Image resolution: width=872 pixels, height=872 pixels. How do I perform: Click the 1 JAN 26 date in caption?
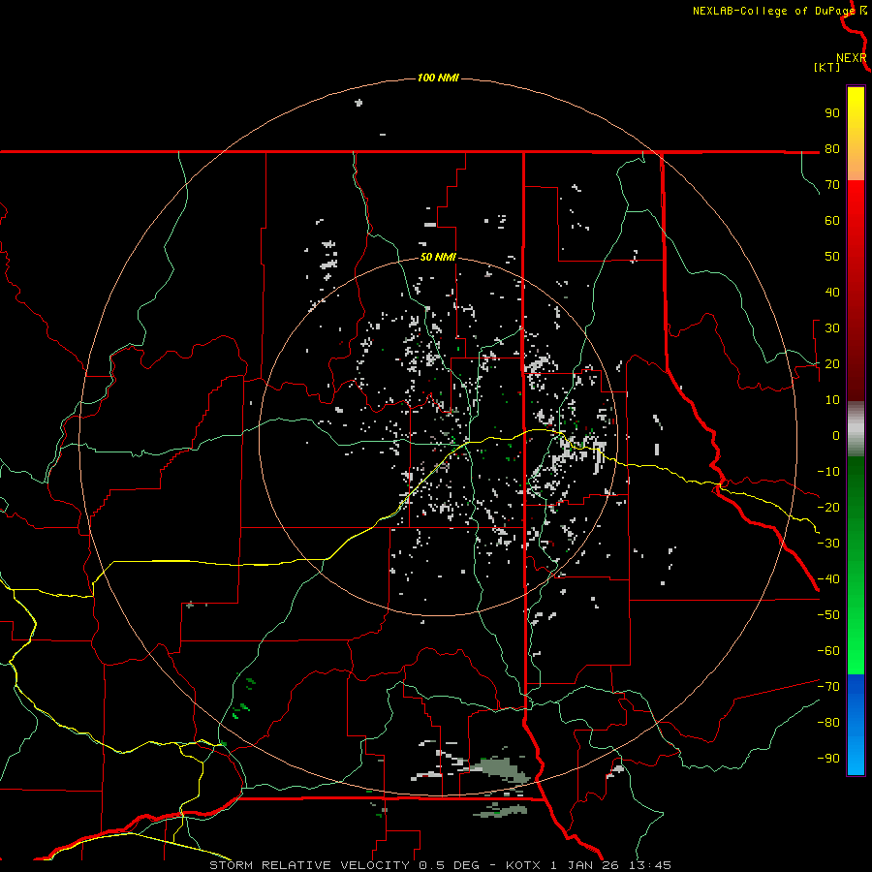[584, 865]
